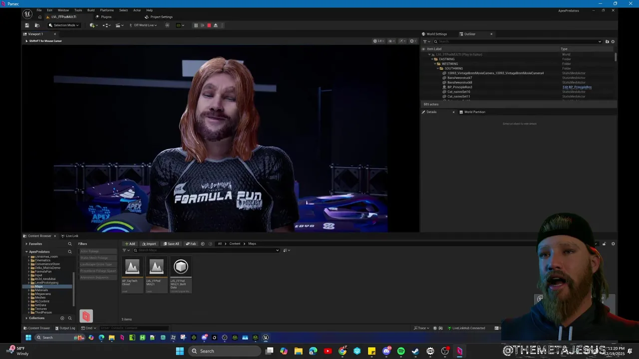Click the Edit BP_PrincipleRon link
Image resolution: width=639 pixels, height=359 pixels.
(577, 87)
